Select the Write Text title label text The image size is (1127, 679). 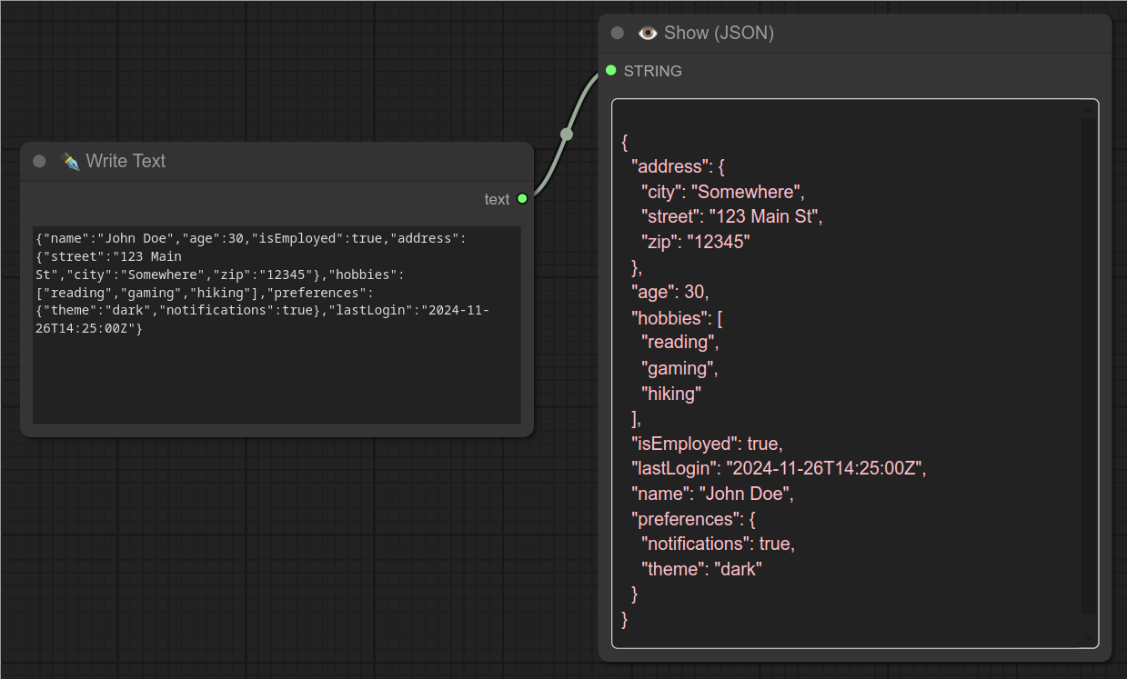click(126, 161)
